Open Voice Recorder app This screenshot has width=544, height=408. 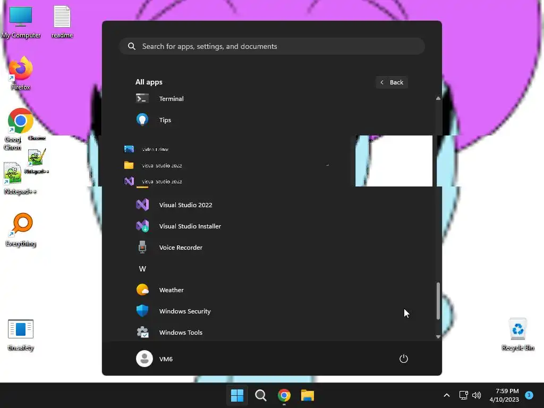pyautogui.click(x=272, y=248)
